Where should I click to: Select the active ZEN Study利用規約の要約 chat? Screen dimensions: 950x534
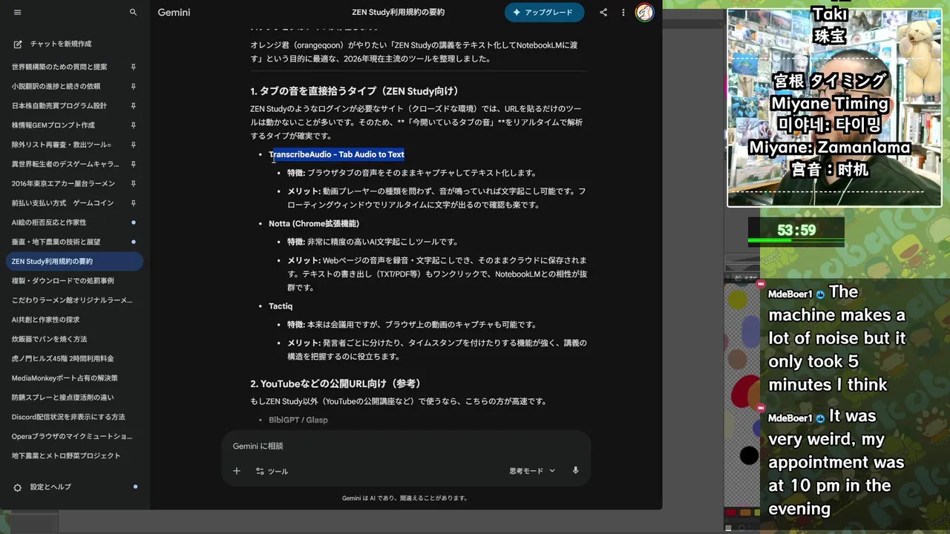(73, 261)
